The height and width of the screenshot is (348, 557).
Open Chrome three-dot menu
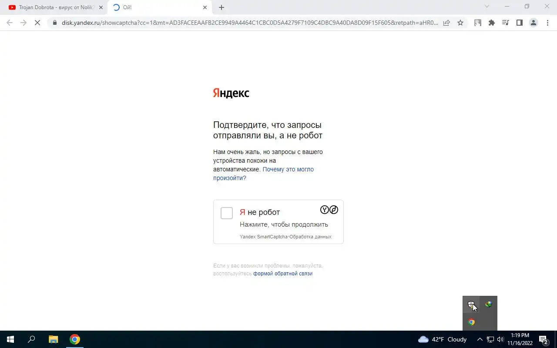tap(547, 23)
